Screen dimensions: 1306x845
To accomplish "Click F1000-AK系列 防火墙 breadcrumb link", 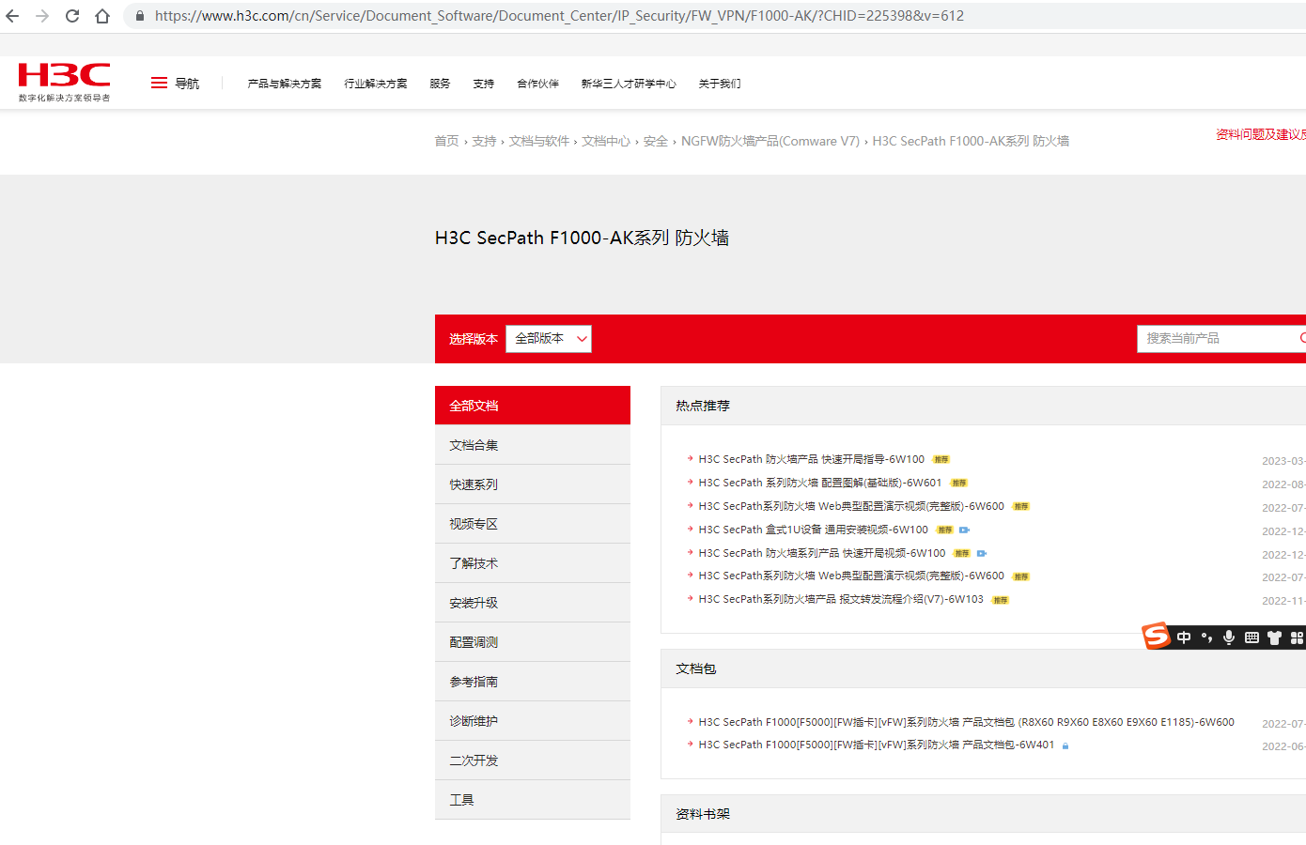I will coord(971,141).
